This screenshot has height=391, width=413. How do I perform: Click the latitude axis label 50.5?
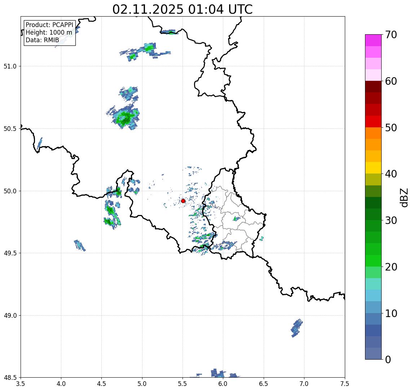pyautogui.click(x=10, y=129)
